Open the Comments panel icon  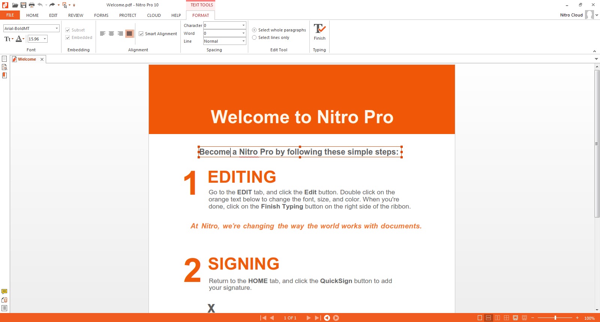click(x=4, y=292)
